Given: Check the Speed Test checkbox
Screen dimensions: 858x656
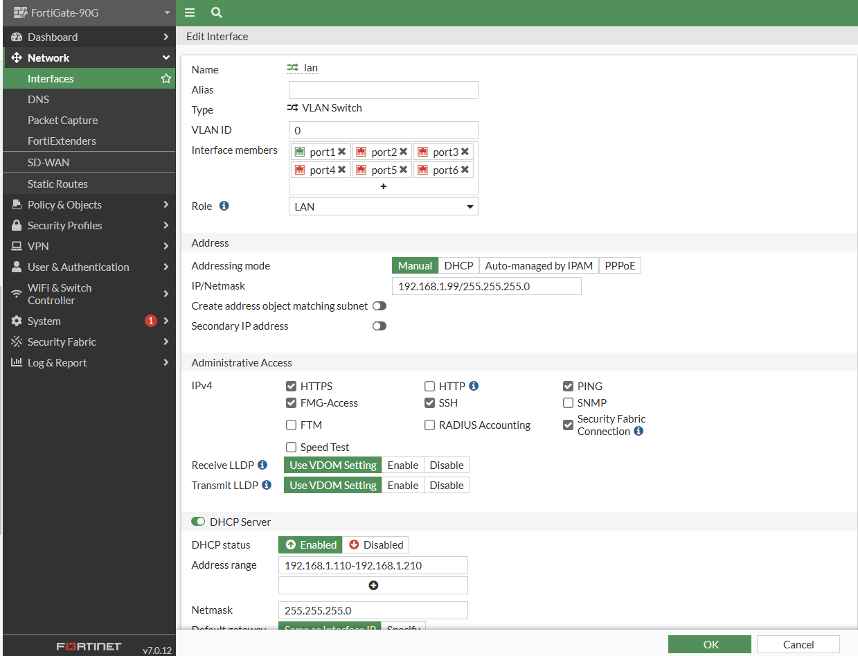Looking at the screenshot, I should point(292,447).
